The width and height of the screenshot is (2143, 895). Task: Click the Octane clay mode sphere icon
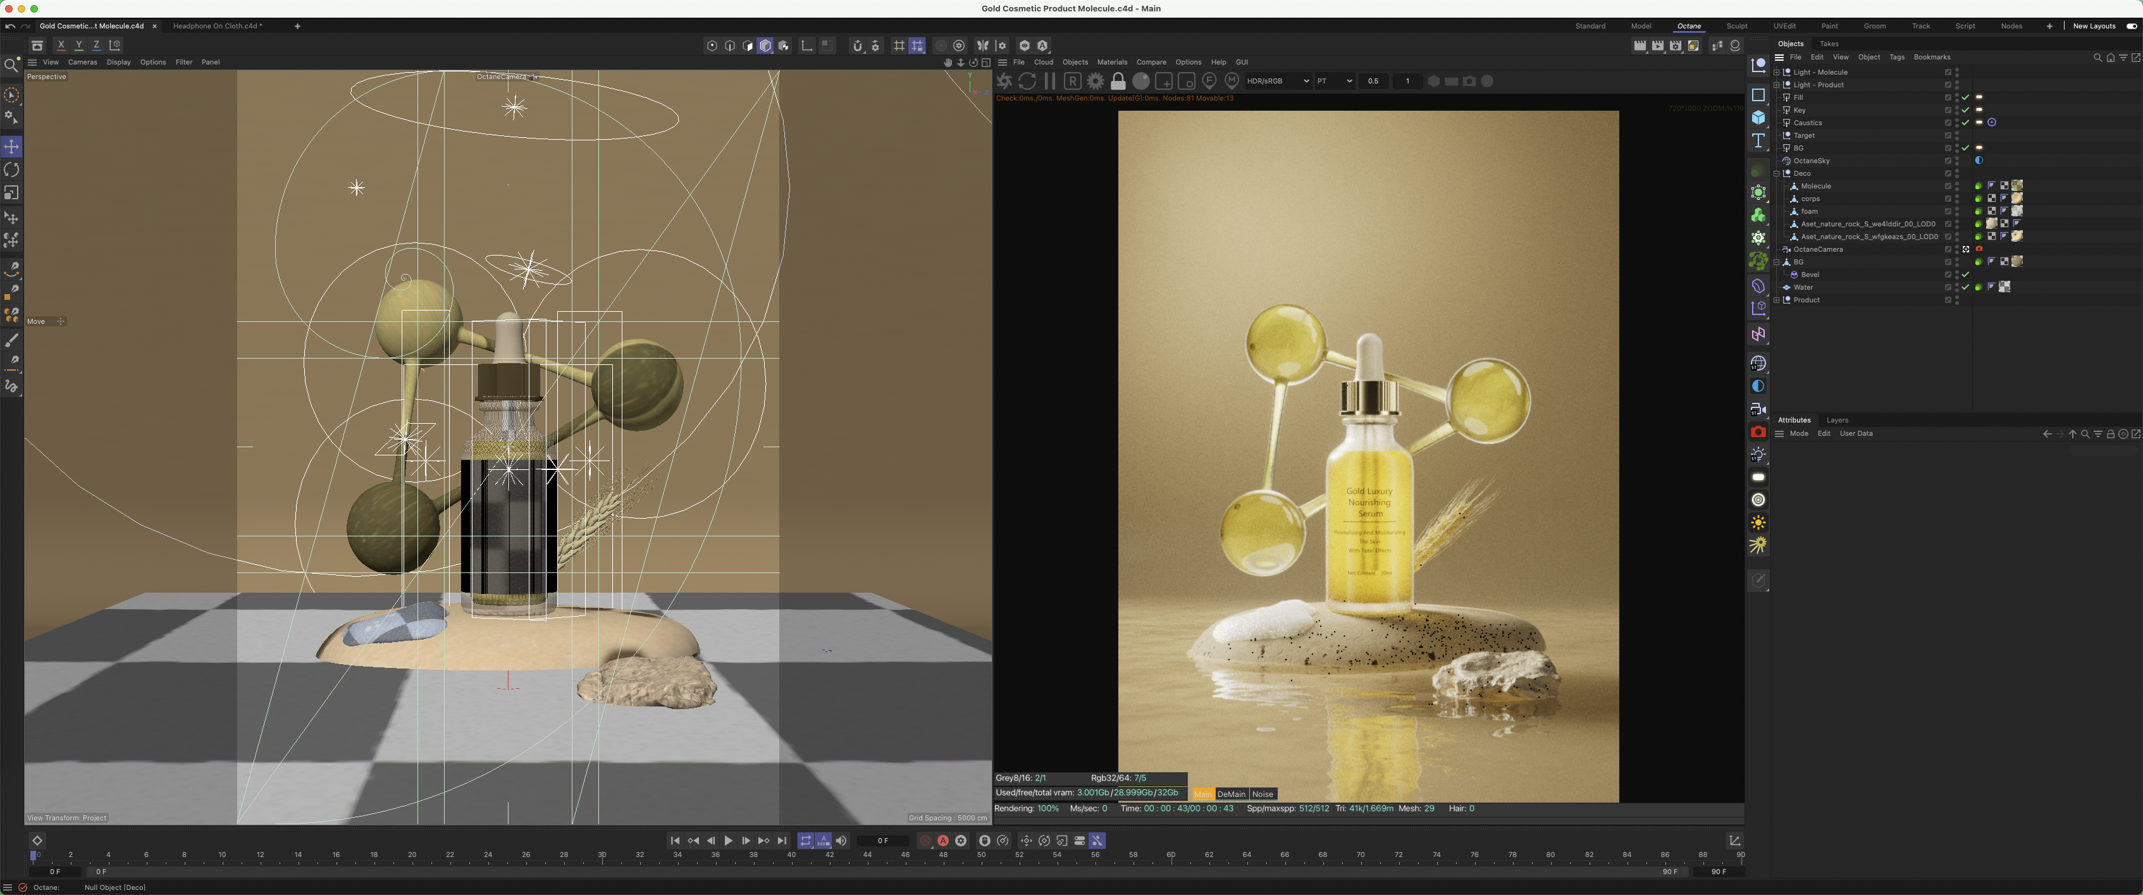[1141, 81]
